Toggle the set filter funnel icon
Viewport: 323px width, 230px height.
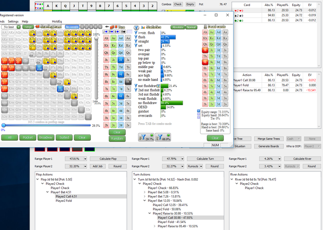tap(136, 45)
